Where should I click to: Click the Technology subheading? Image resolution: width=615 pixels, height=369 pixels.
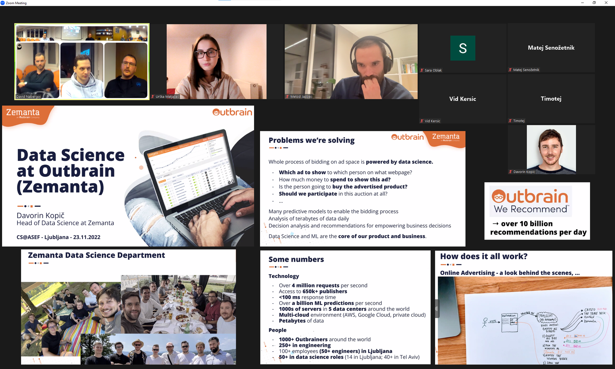[x=284, y=276]
